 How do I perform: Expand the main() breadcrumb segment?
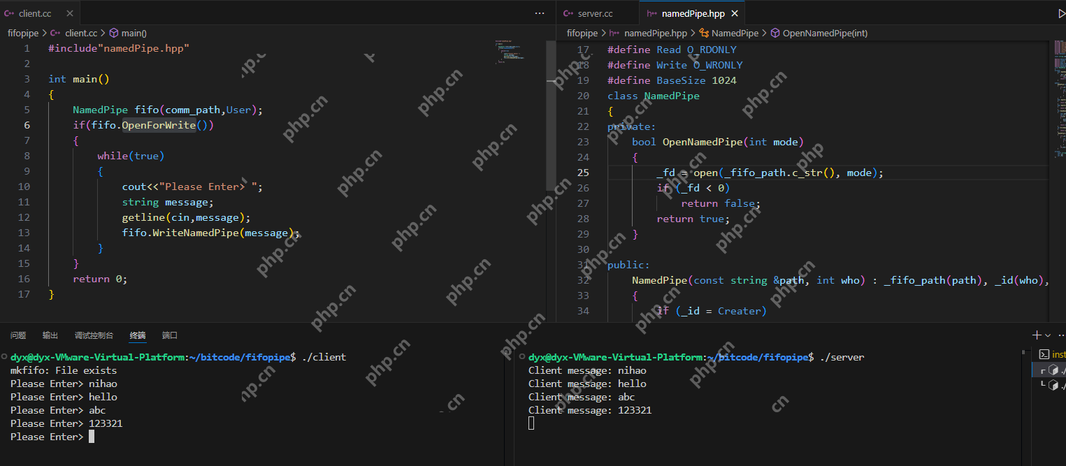(134, 33)
